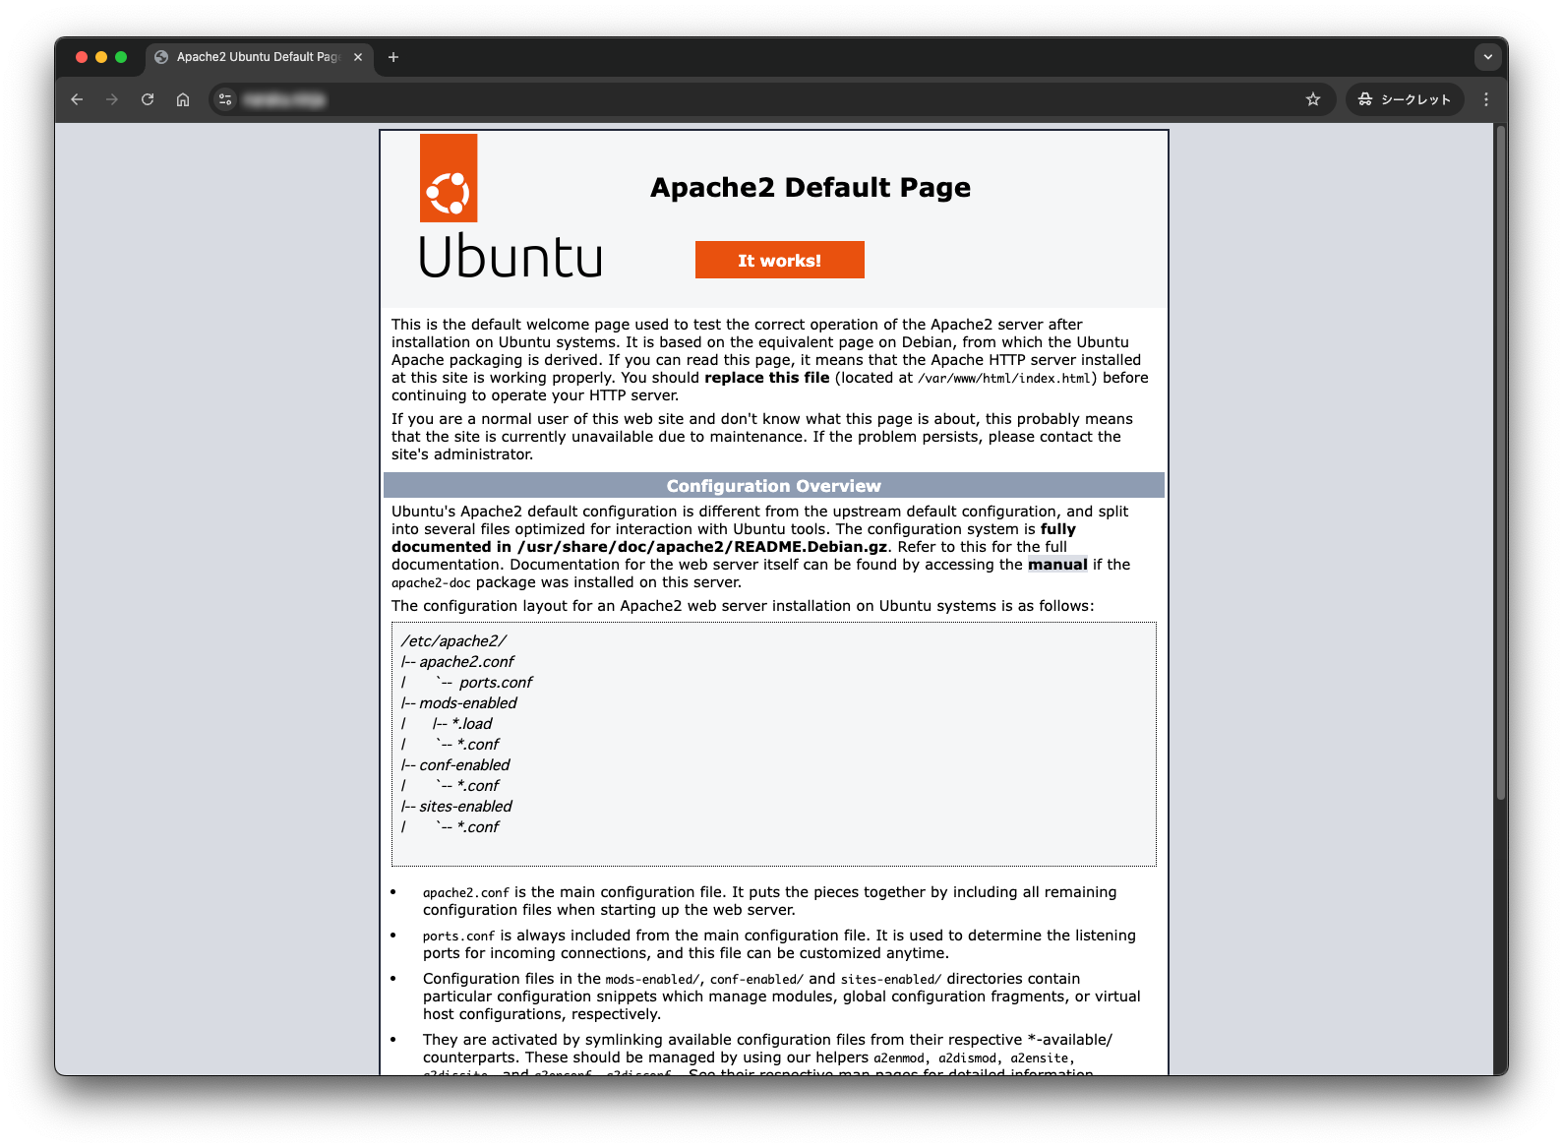The height and width of the screenshot is (1148, 1563).
Task: Go to the browser home page
Action: [x=183, y=99]
